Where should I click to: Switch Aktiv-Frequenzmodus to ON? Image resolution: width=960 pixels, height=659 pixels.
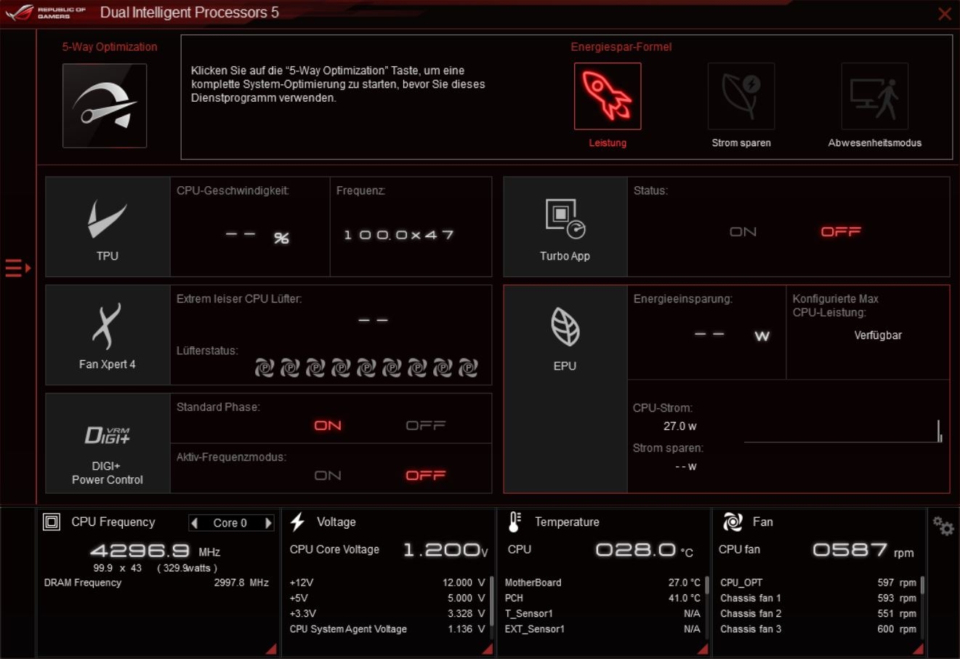328,476
